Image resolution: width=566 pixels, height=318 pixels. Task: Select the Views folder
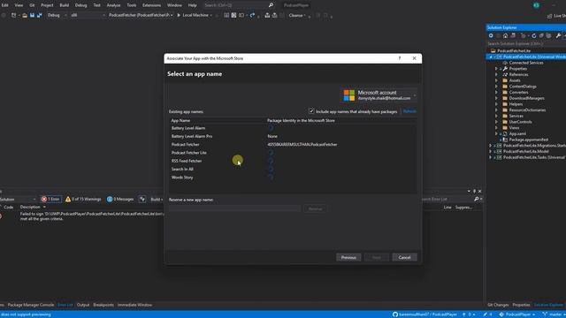tap(514, 127)
